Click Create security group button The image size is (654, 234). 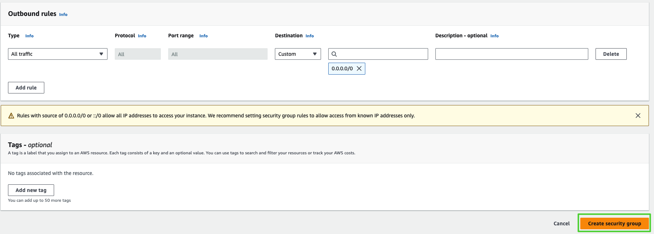(614, 223)
